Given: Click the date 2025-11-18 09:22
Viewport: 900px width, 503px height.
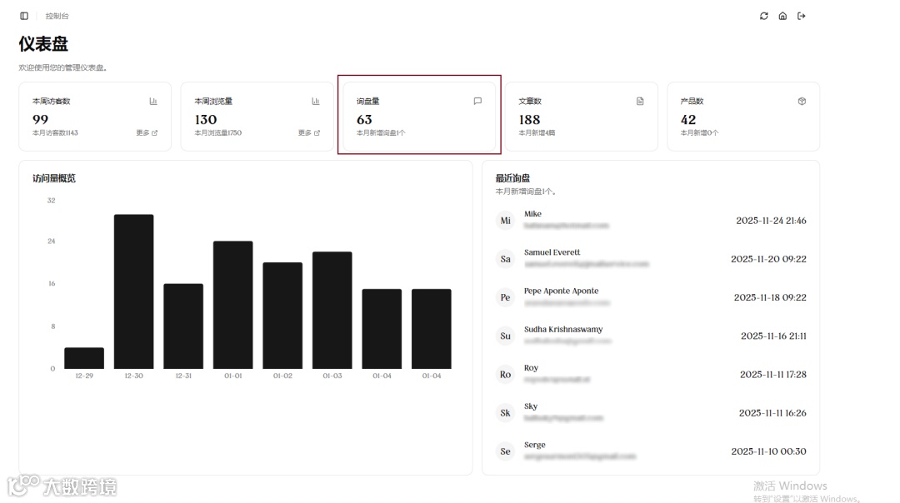Looking at the screenshot, I should tap(770, 297).
